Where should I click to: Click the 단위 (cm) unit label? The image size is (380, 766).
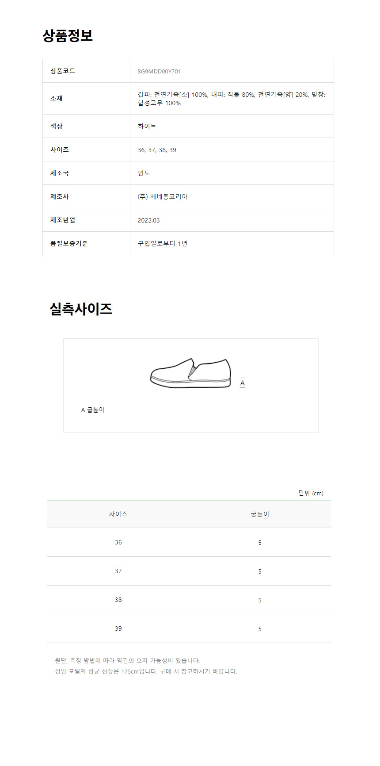[x=311, y=493]
